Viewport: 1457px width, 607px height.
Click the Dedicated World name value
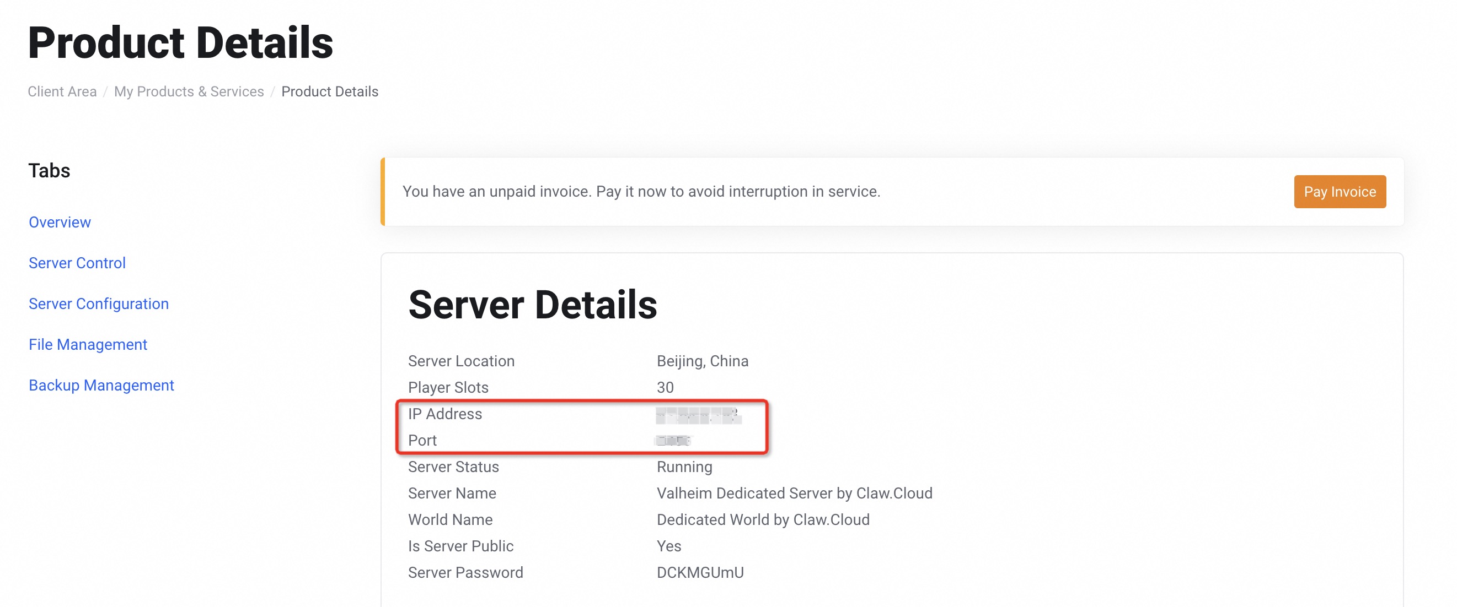coord(763,519)
